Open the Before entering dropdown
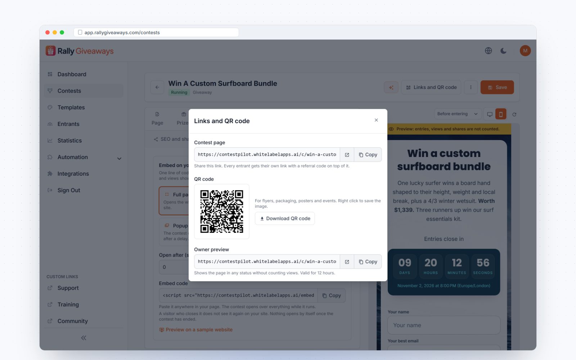This screenshot has width=576, height=360. click(x=458, y=114)
